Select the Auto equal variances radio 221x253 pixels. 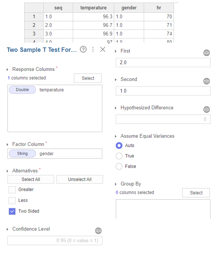pyautogui.click(x=119, y=146)
